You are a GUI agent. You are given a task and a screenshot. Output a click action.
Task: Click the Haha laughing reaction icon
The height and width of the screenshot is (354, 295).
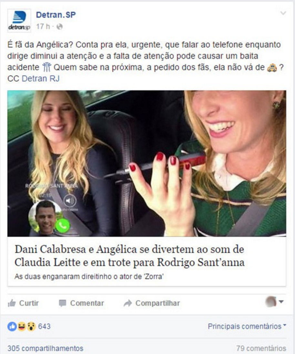coord(22,326)
